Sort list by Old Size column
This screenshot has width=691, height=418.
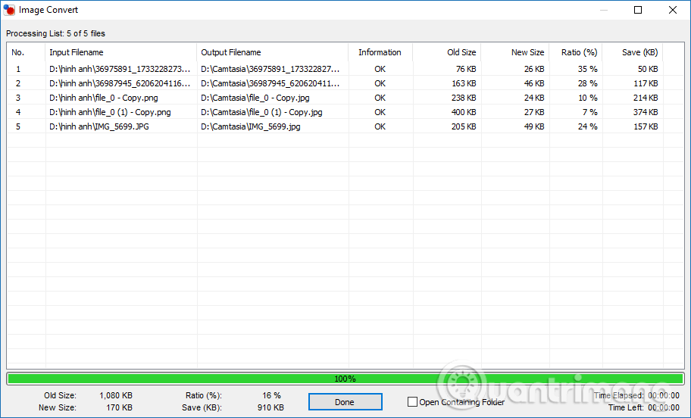pos(461,52)
